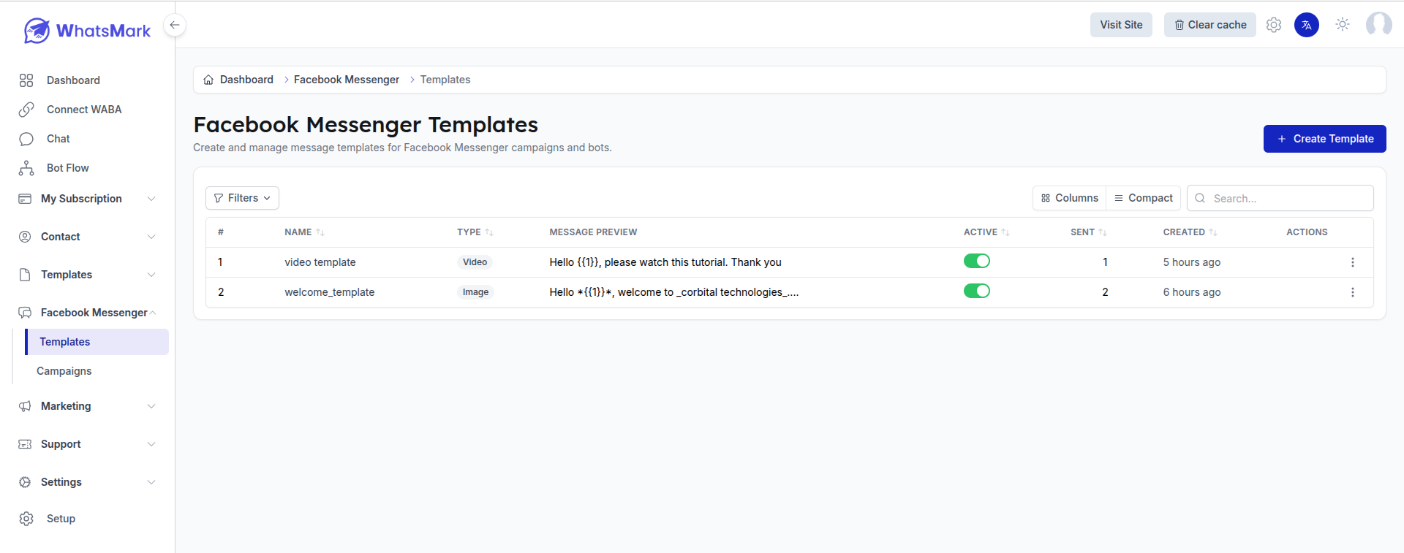Click the Image type badge
Viewport: 1404px width, 553px height.
[x=475, y=292]
